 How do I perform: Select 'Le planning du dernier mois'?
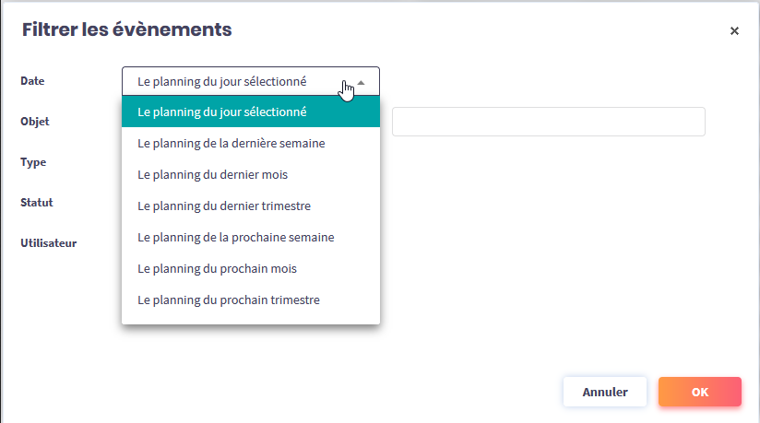point(217,174)
